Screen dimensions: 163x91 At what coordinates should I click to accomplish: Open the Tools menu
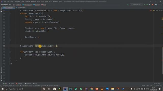click(46, 2)
